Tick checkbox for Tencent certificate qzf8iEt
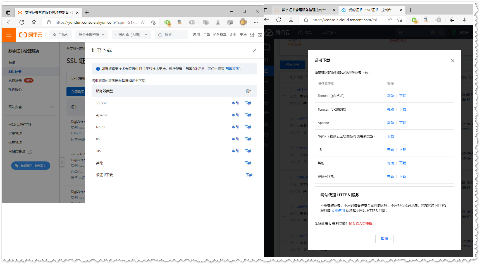The width and height of the screenshot is (482, 266). (285, 185)
